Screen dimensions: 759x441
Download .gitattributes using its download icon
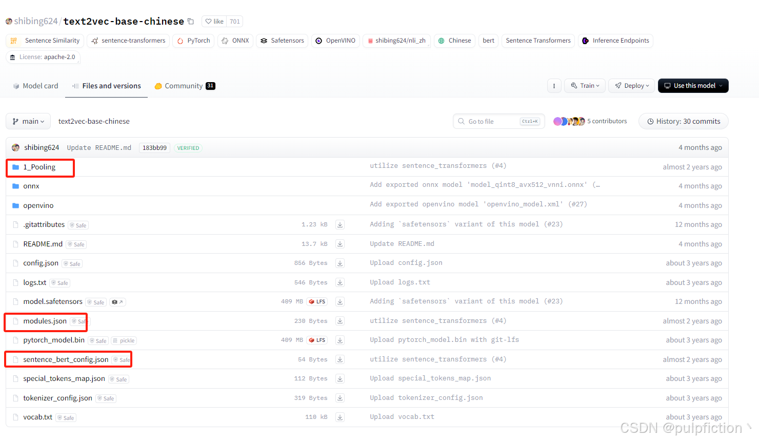pyautogui.click(x=340, y=225)
